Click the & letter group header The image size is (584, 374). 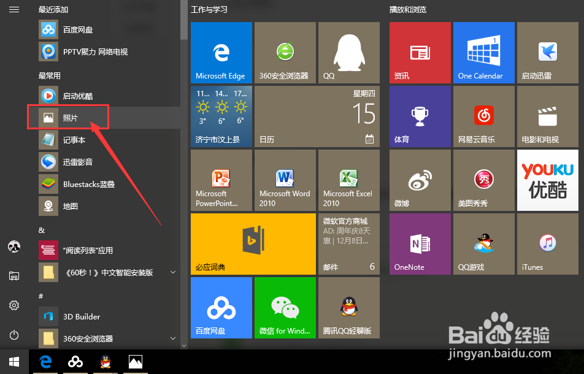coord(42,231)
